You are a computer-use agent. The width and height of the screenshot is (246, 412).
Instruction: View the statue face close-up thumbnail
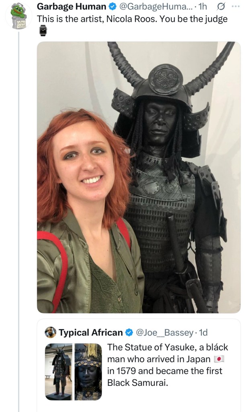[x=88, y=372]
